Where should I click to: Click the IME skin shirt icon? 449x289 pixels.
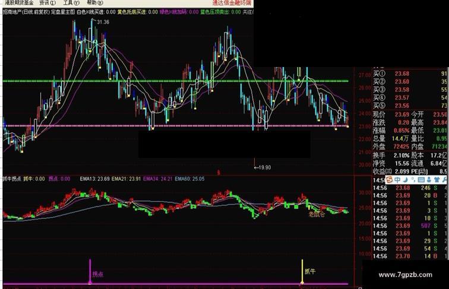pos(437,180)
